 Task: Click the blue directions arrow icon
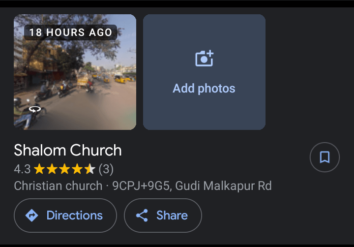click(32, 216)
